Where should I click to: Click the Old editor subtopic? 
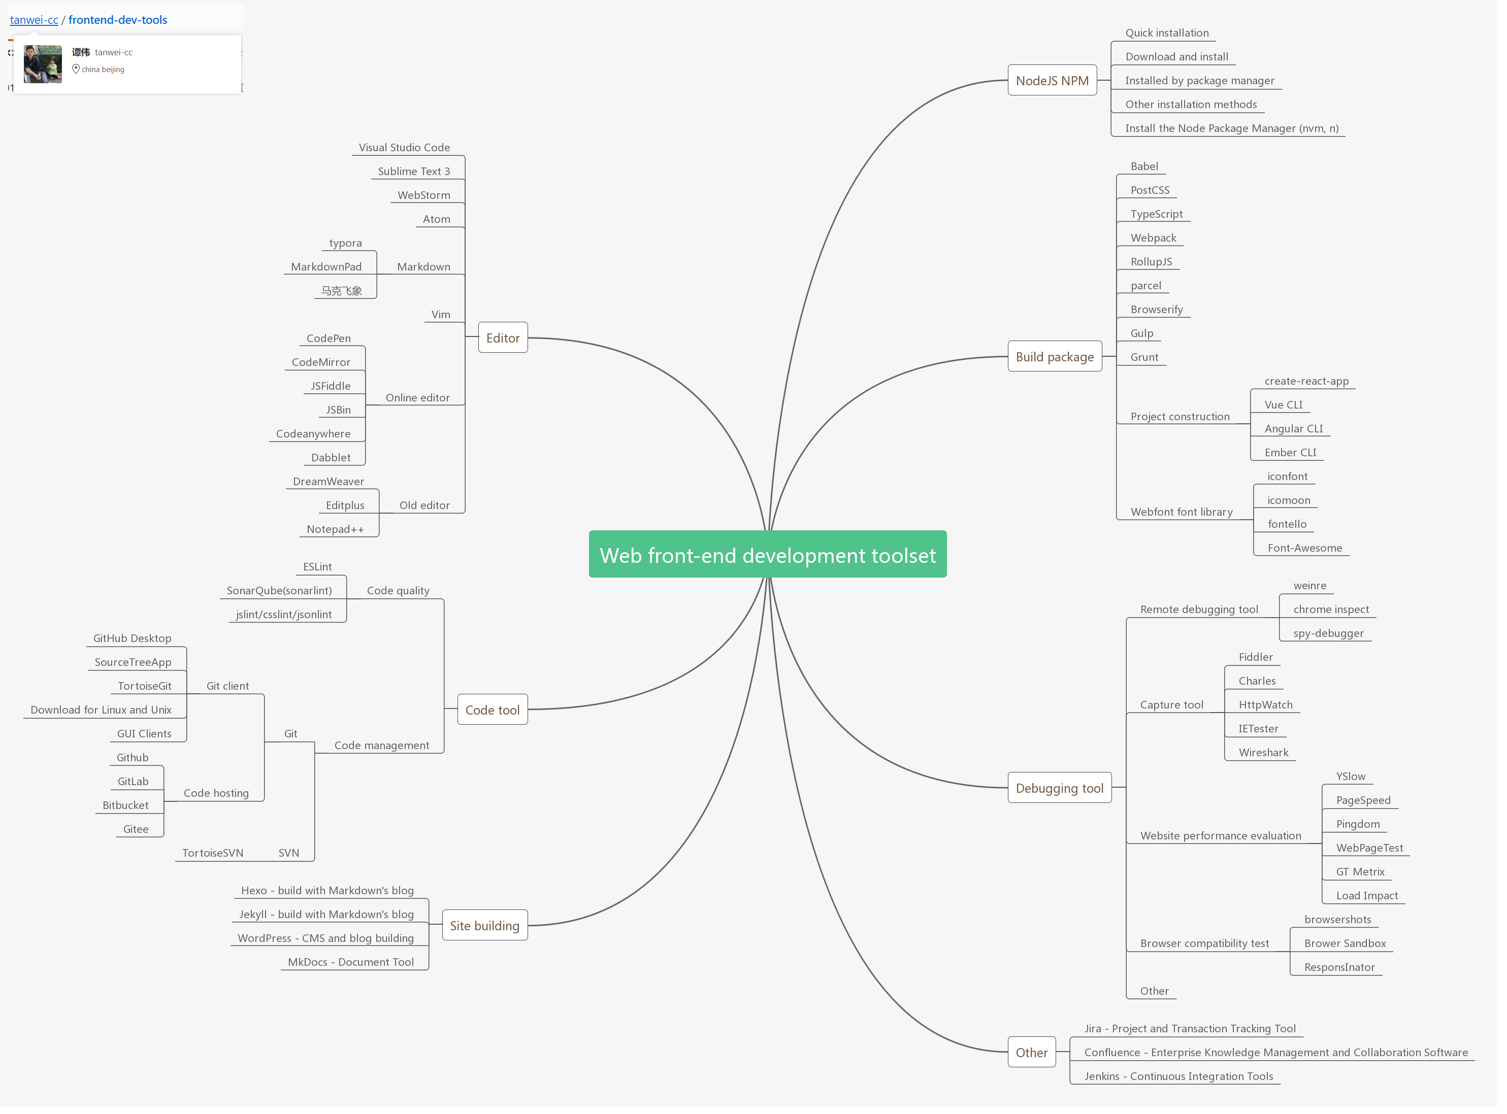[x=427, y=509]
